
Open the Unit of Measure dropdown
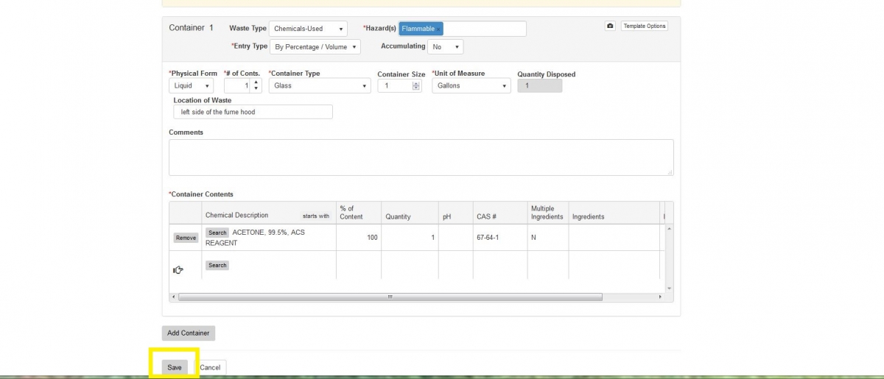click(x=471, y=86)
